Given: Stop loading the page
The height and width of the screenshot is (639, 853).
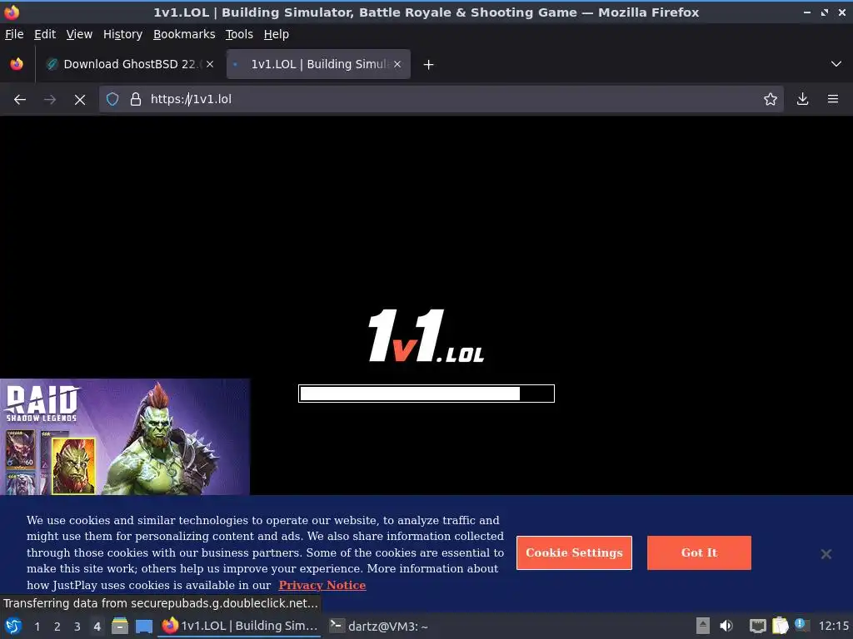Looking at the screenshot, I should pyautogui.click(x=79, y=100).
